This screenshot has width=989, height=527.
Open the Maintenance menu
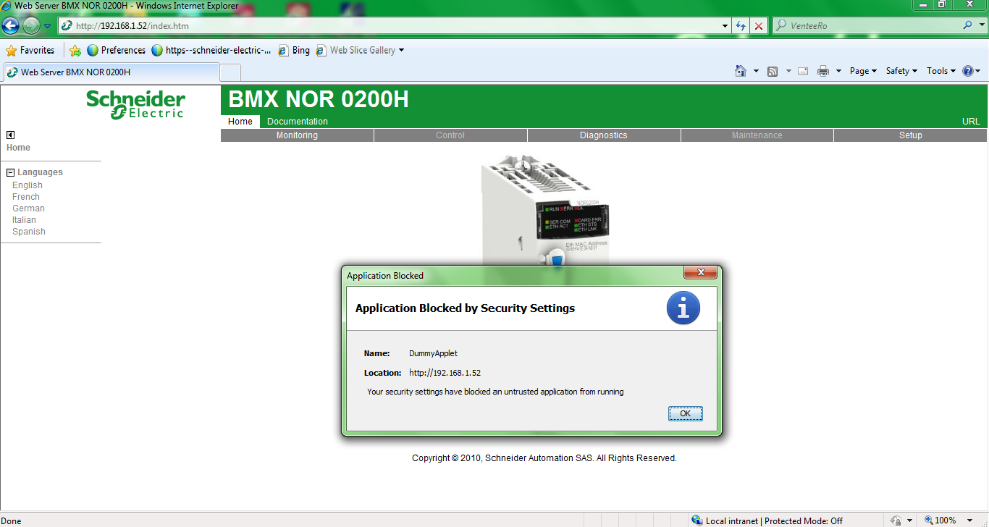(x=757, y=135)
